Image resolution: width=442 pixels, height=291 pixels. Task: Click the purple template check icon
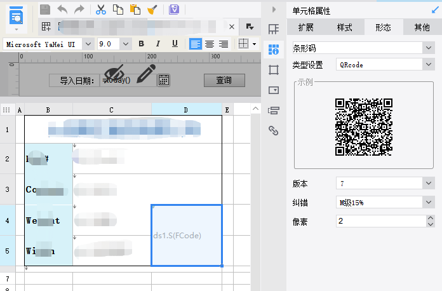pyautogui.click(x=174, y=10)
